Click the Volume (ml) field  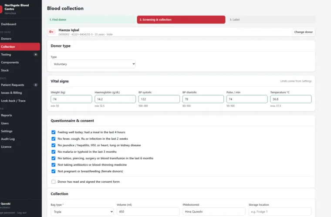pyautogui.click(x=148, y=211)
